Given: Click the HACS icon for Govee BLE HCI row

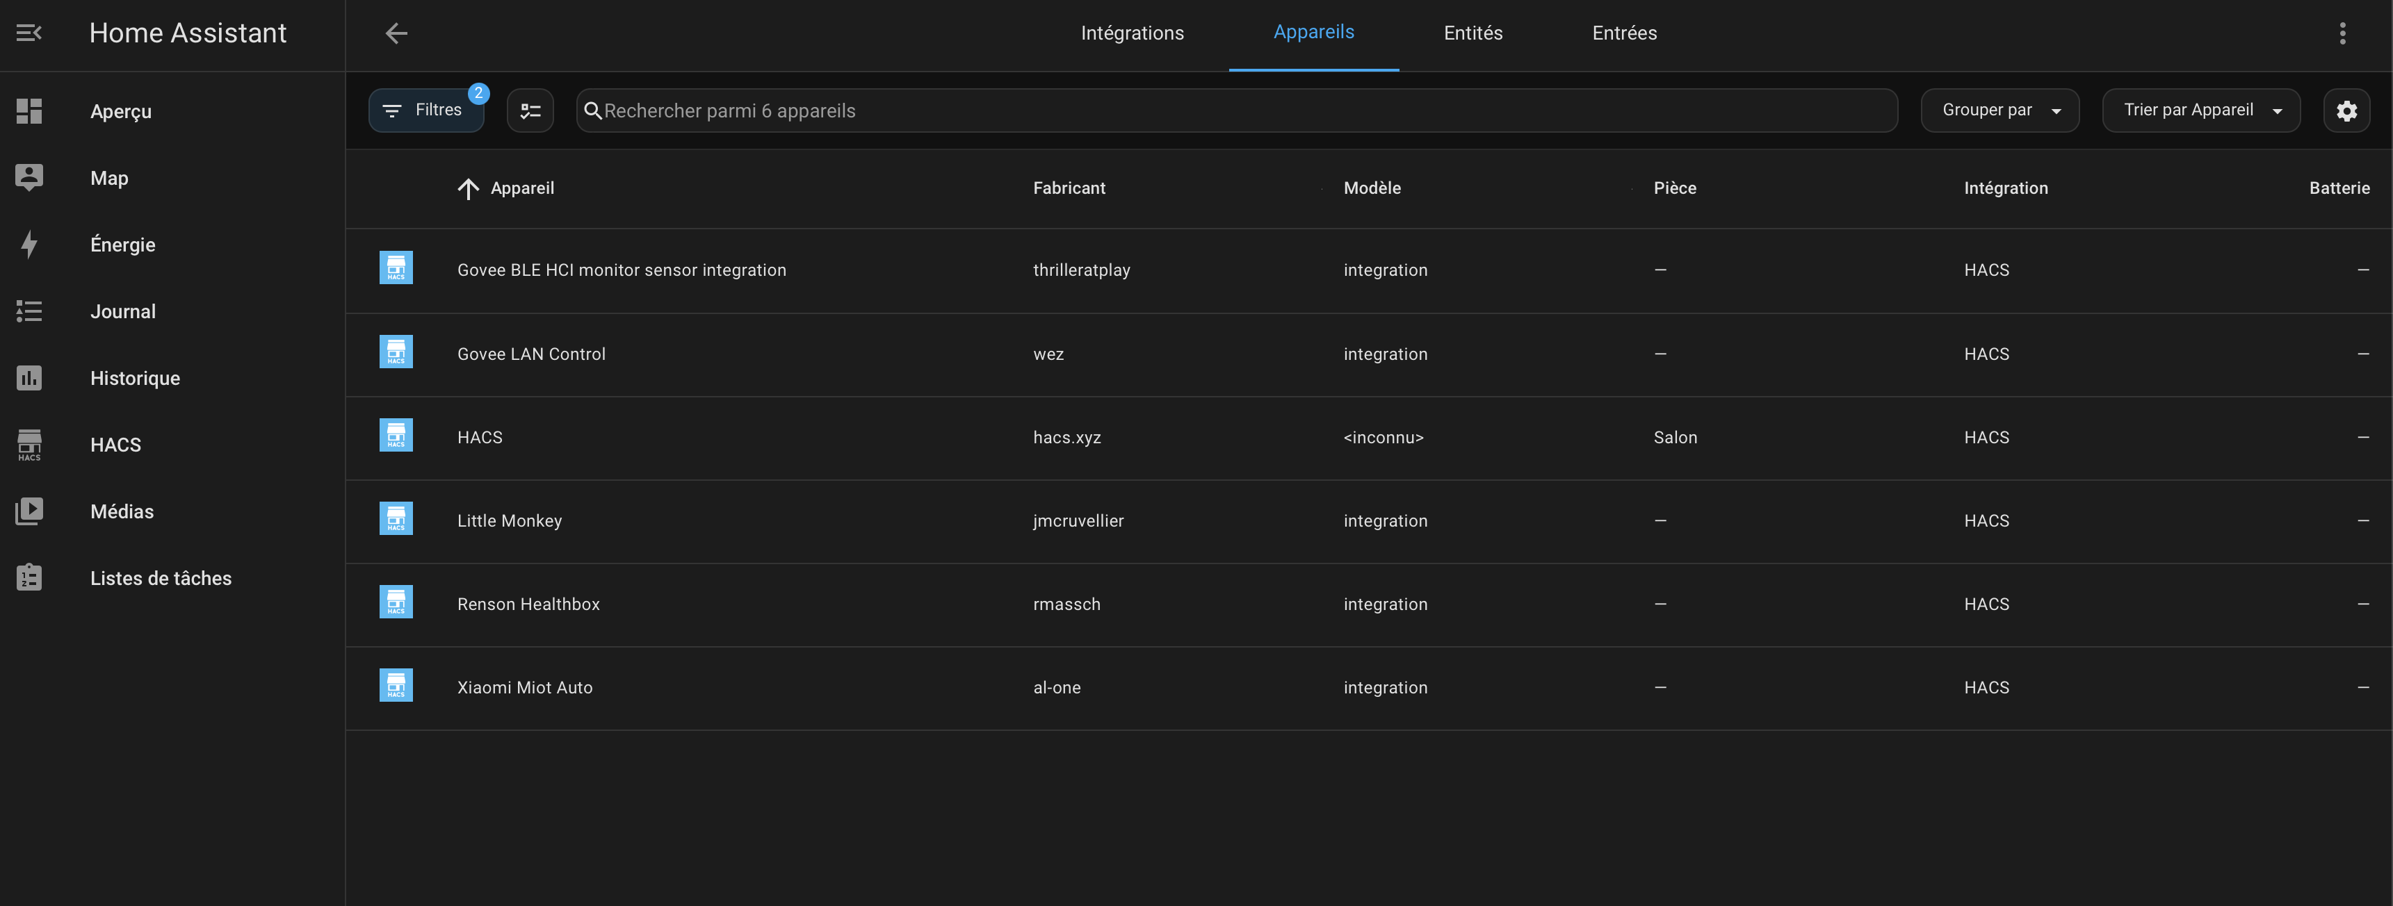Looking at the screenshot, I should [x=396, y=268].
